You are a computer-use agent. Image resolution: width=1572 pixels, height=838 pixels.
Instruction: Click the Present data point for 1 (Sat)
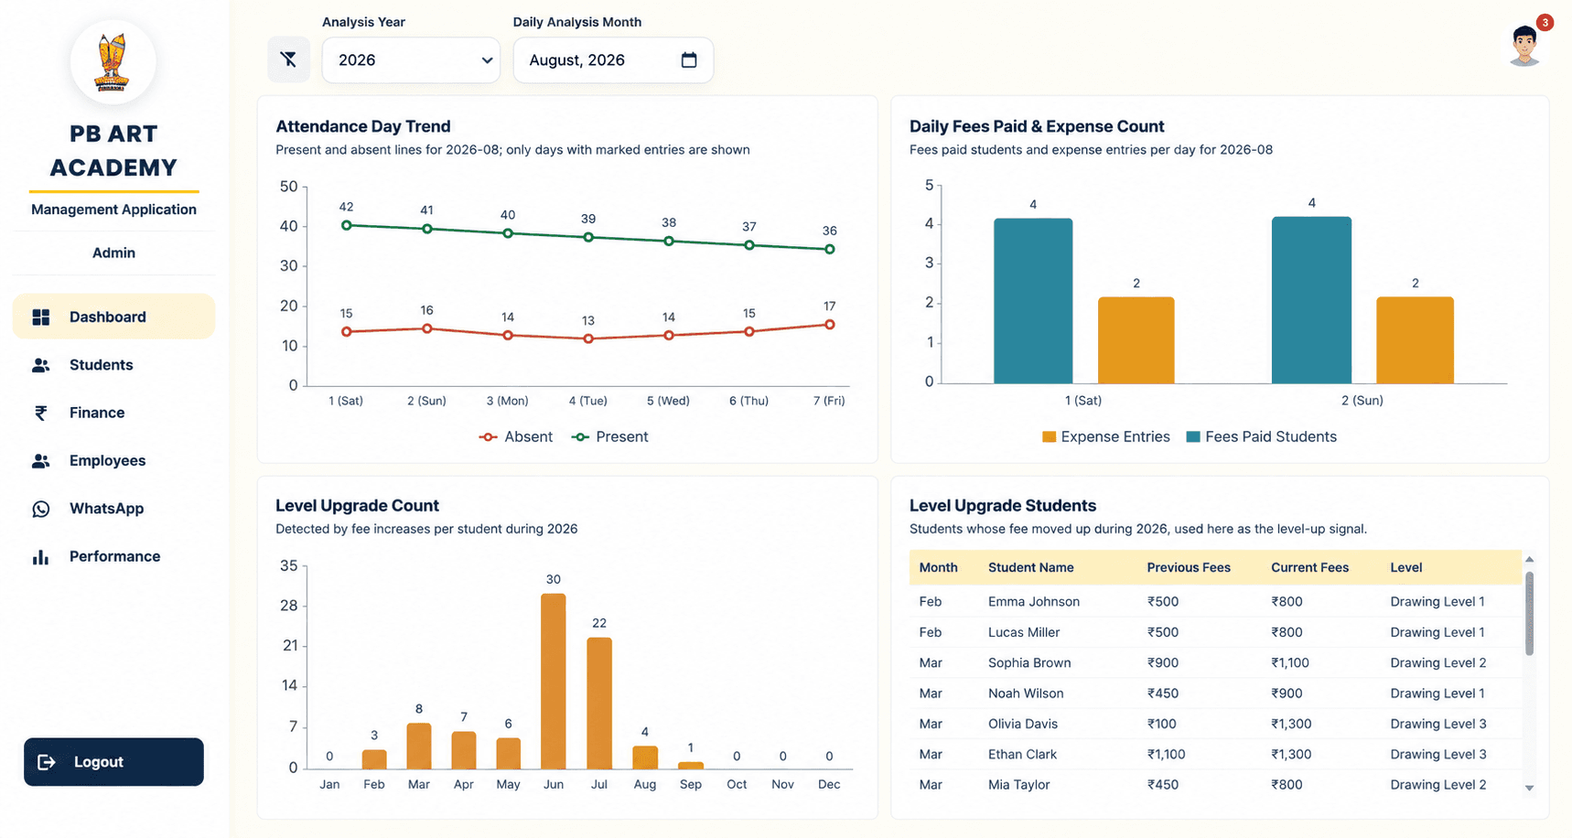click(x=346, y=225)
